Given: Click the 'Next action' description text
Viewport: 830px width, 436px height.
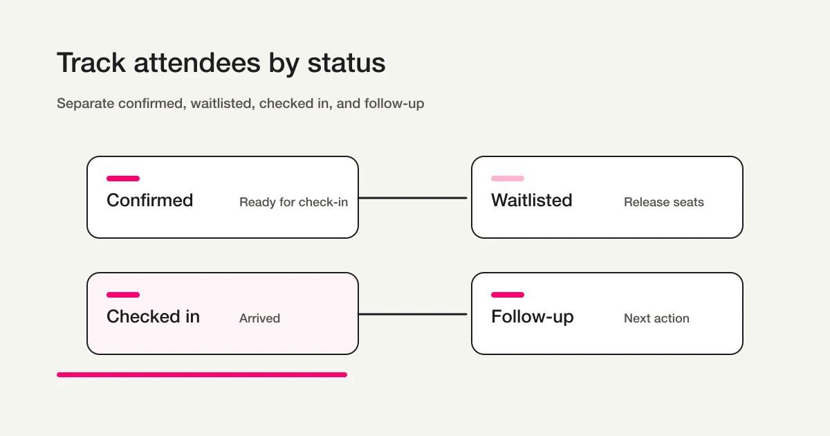Looking at the screenshot, I should (x=656, y=318).
